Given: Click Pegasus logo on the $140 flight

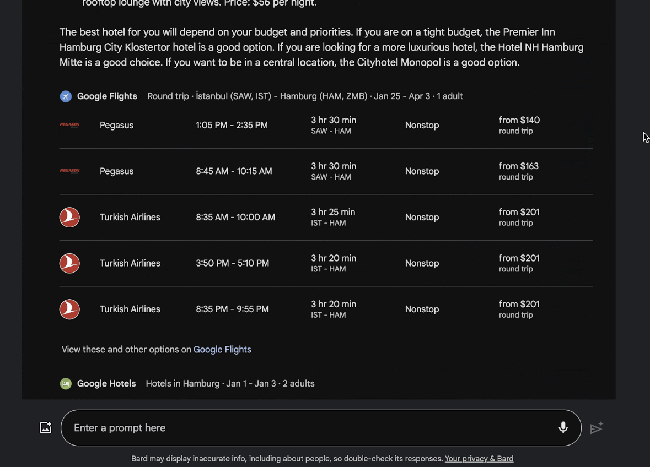Looking at the screenshot, I should click(x=69, y=124).
